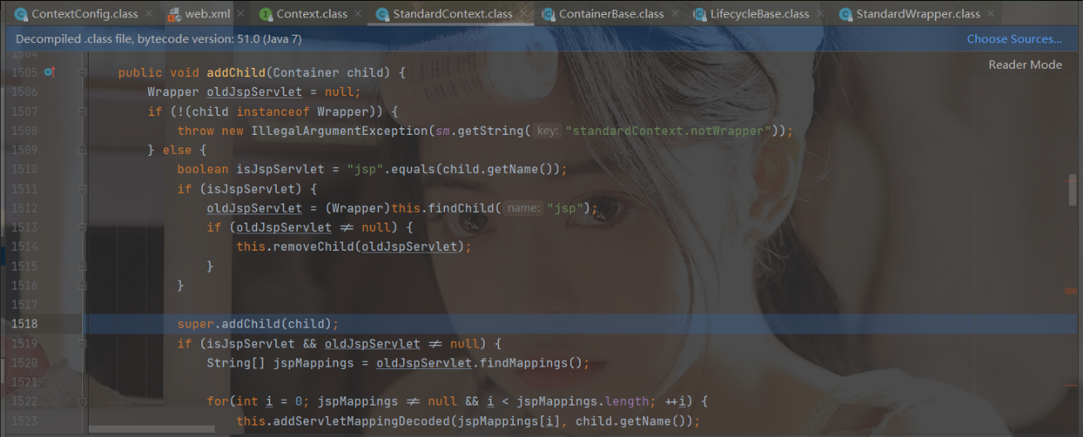Click the 'key:' parameter hint
The image size is (1083, 437).
[546, 131]
